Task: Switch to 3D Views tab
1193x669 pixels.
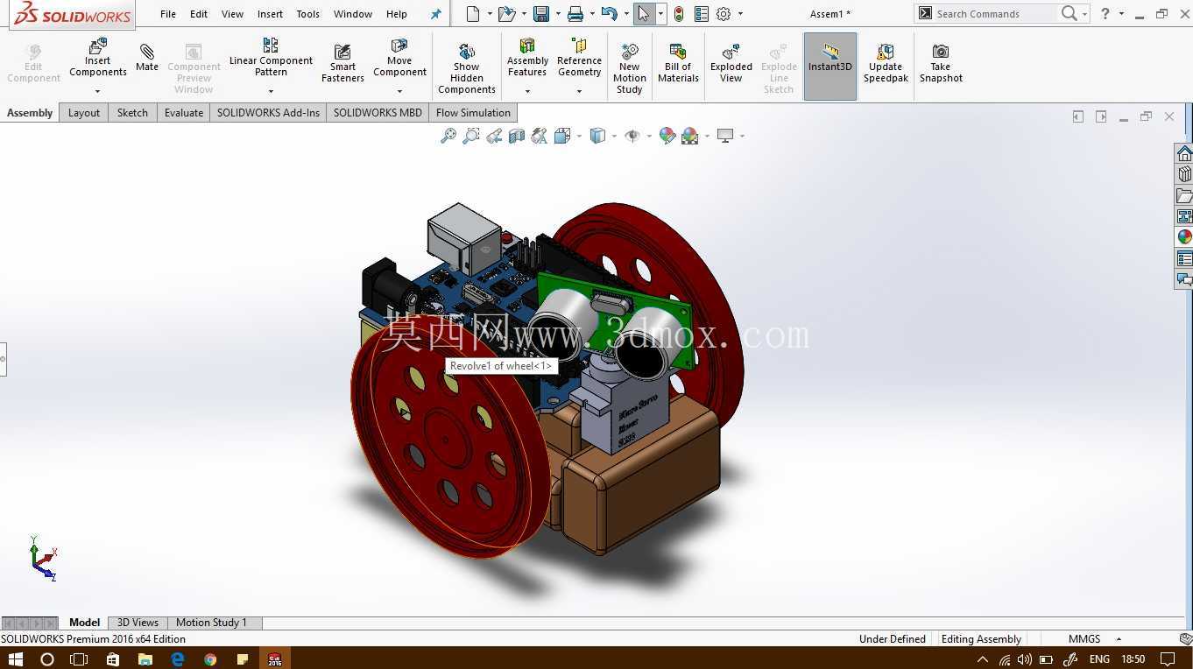Action: point(138,623)
